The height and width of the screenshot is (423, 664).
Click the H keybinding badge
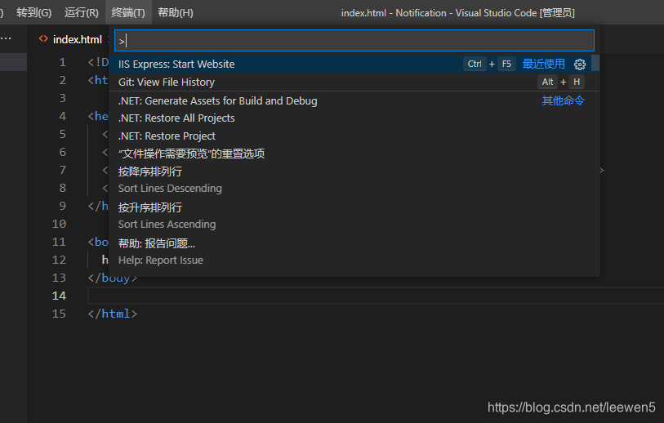(x=577, y=82)
